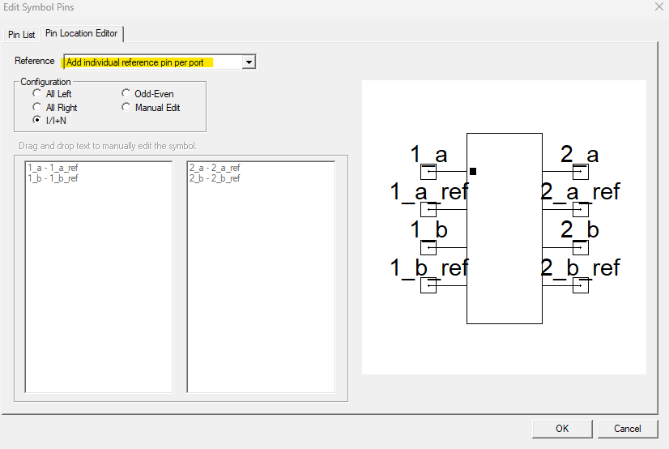The image size is (669, 449).
Task: Click the 2_a pin arrow icon
Action: click(x=580, y=172)
